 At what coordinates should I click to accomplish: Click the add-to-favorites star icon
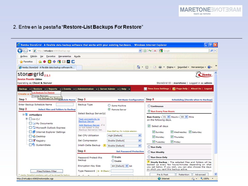[40, 62]
